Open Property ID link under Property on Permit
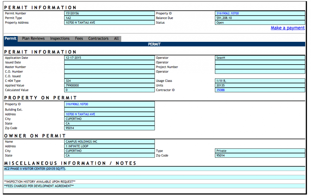This screenshot has height=196, width=311. [77, 104]
